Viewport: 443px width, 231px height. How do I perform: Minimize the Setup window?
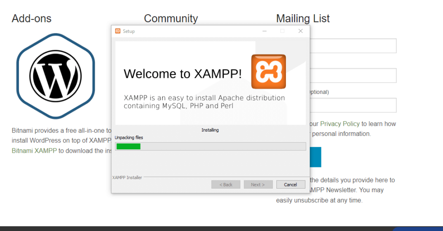pos(264,31)
